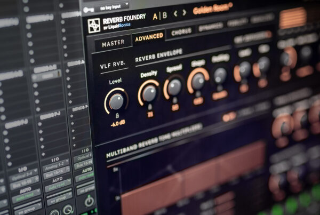320x215 pixels.
Task: Open auto read selector in Analog 1-2 channel
Action: coord(59,187)
